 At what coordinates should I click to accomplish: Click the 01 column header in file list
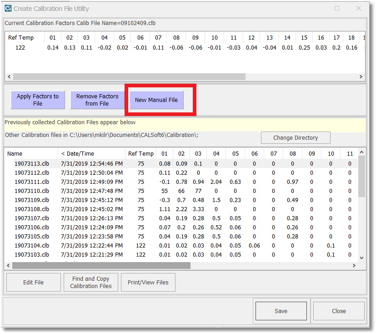[x=164, y=153]
